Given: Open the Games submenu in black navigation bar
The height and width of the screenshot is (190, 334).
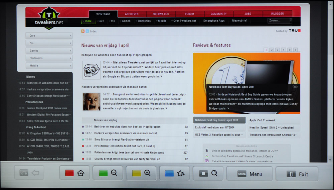Looking at the screenshot, I should point(125,21).
